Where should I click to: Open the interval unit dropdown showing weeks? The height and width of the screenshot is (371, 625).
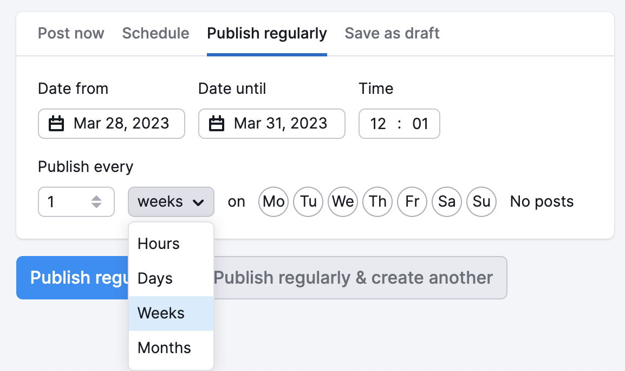coord(171,202)
